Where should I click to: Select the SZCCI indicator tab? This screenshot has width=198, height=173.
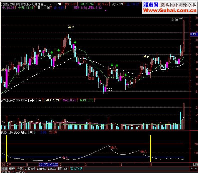tap(52, 169)
